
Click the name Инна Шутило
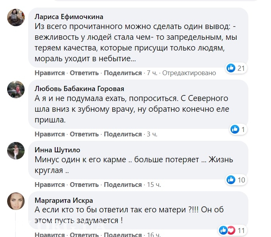point(58,150)
